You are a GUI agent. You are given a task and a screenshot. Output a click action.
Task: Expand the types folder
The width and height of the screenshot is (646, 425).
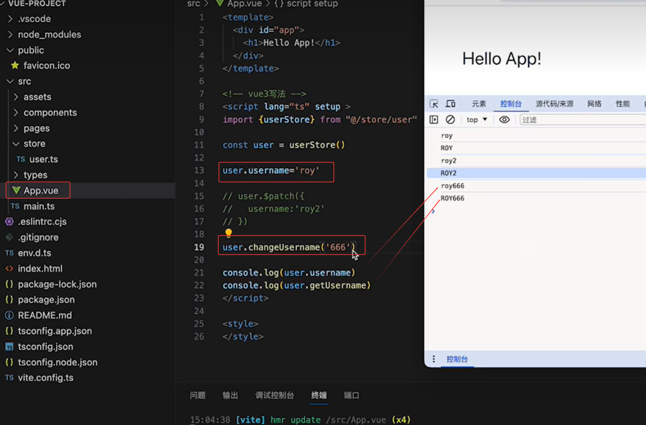pos(16,175)
